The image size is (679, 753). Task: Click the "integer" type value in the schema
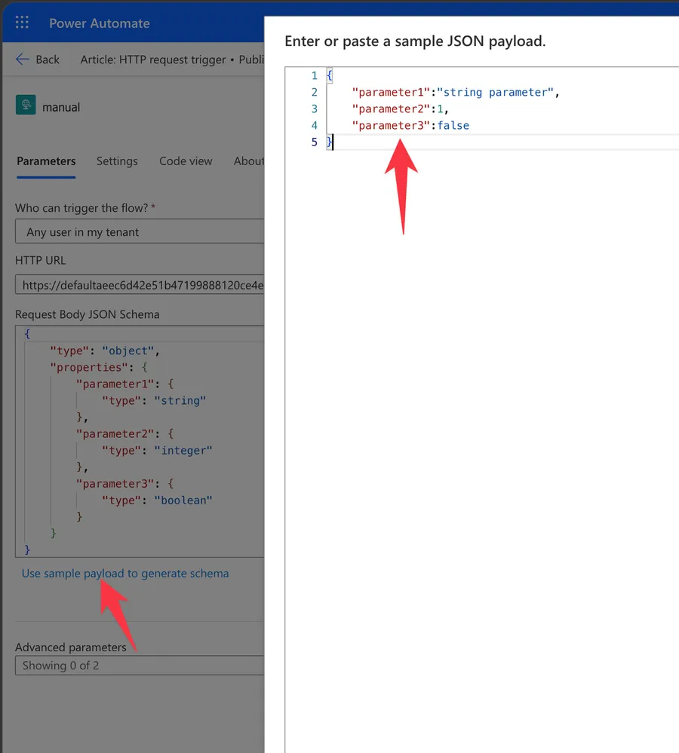(x=183, y=450)
